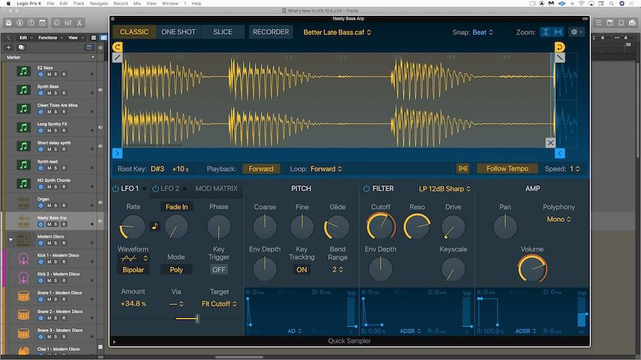The height and width of the screenshot is (360, 641).
Task: Open LFO Target Flt Cutoff dropdown
Action: [x=219, y=304]
